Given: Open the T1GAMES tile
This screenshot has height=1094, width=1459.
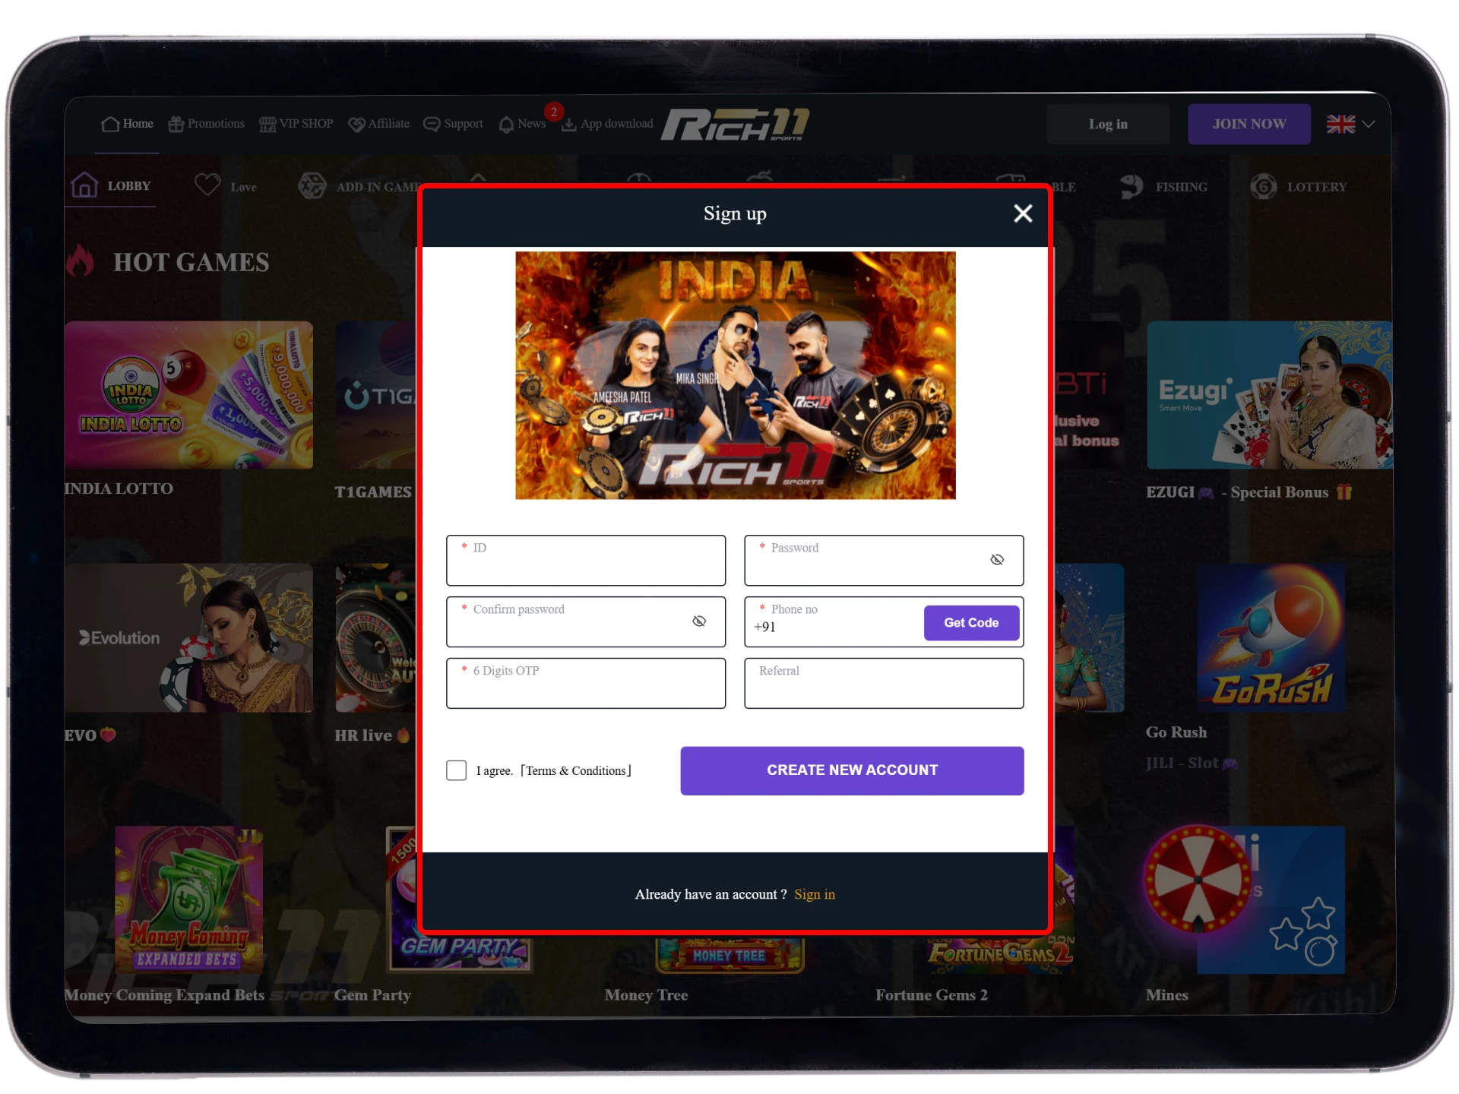Looking at the screenshot, I should 376,395.
